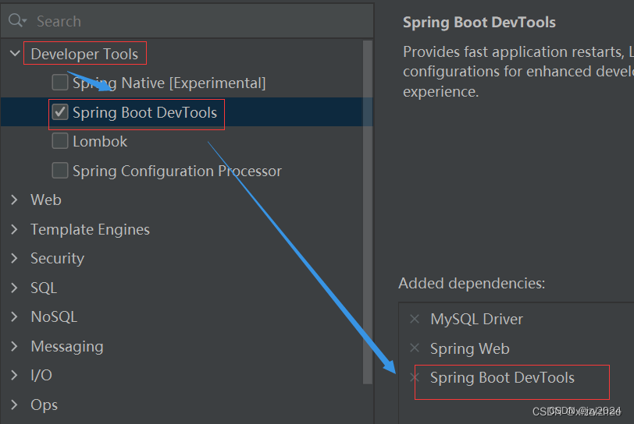
Task: Expand the I/O category chevron
Action: pos(14,375)
